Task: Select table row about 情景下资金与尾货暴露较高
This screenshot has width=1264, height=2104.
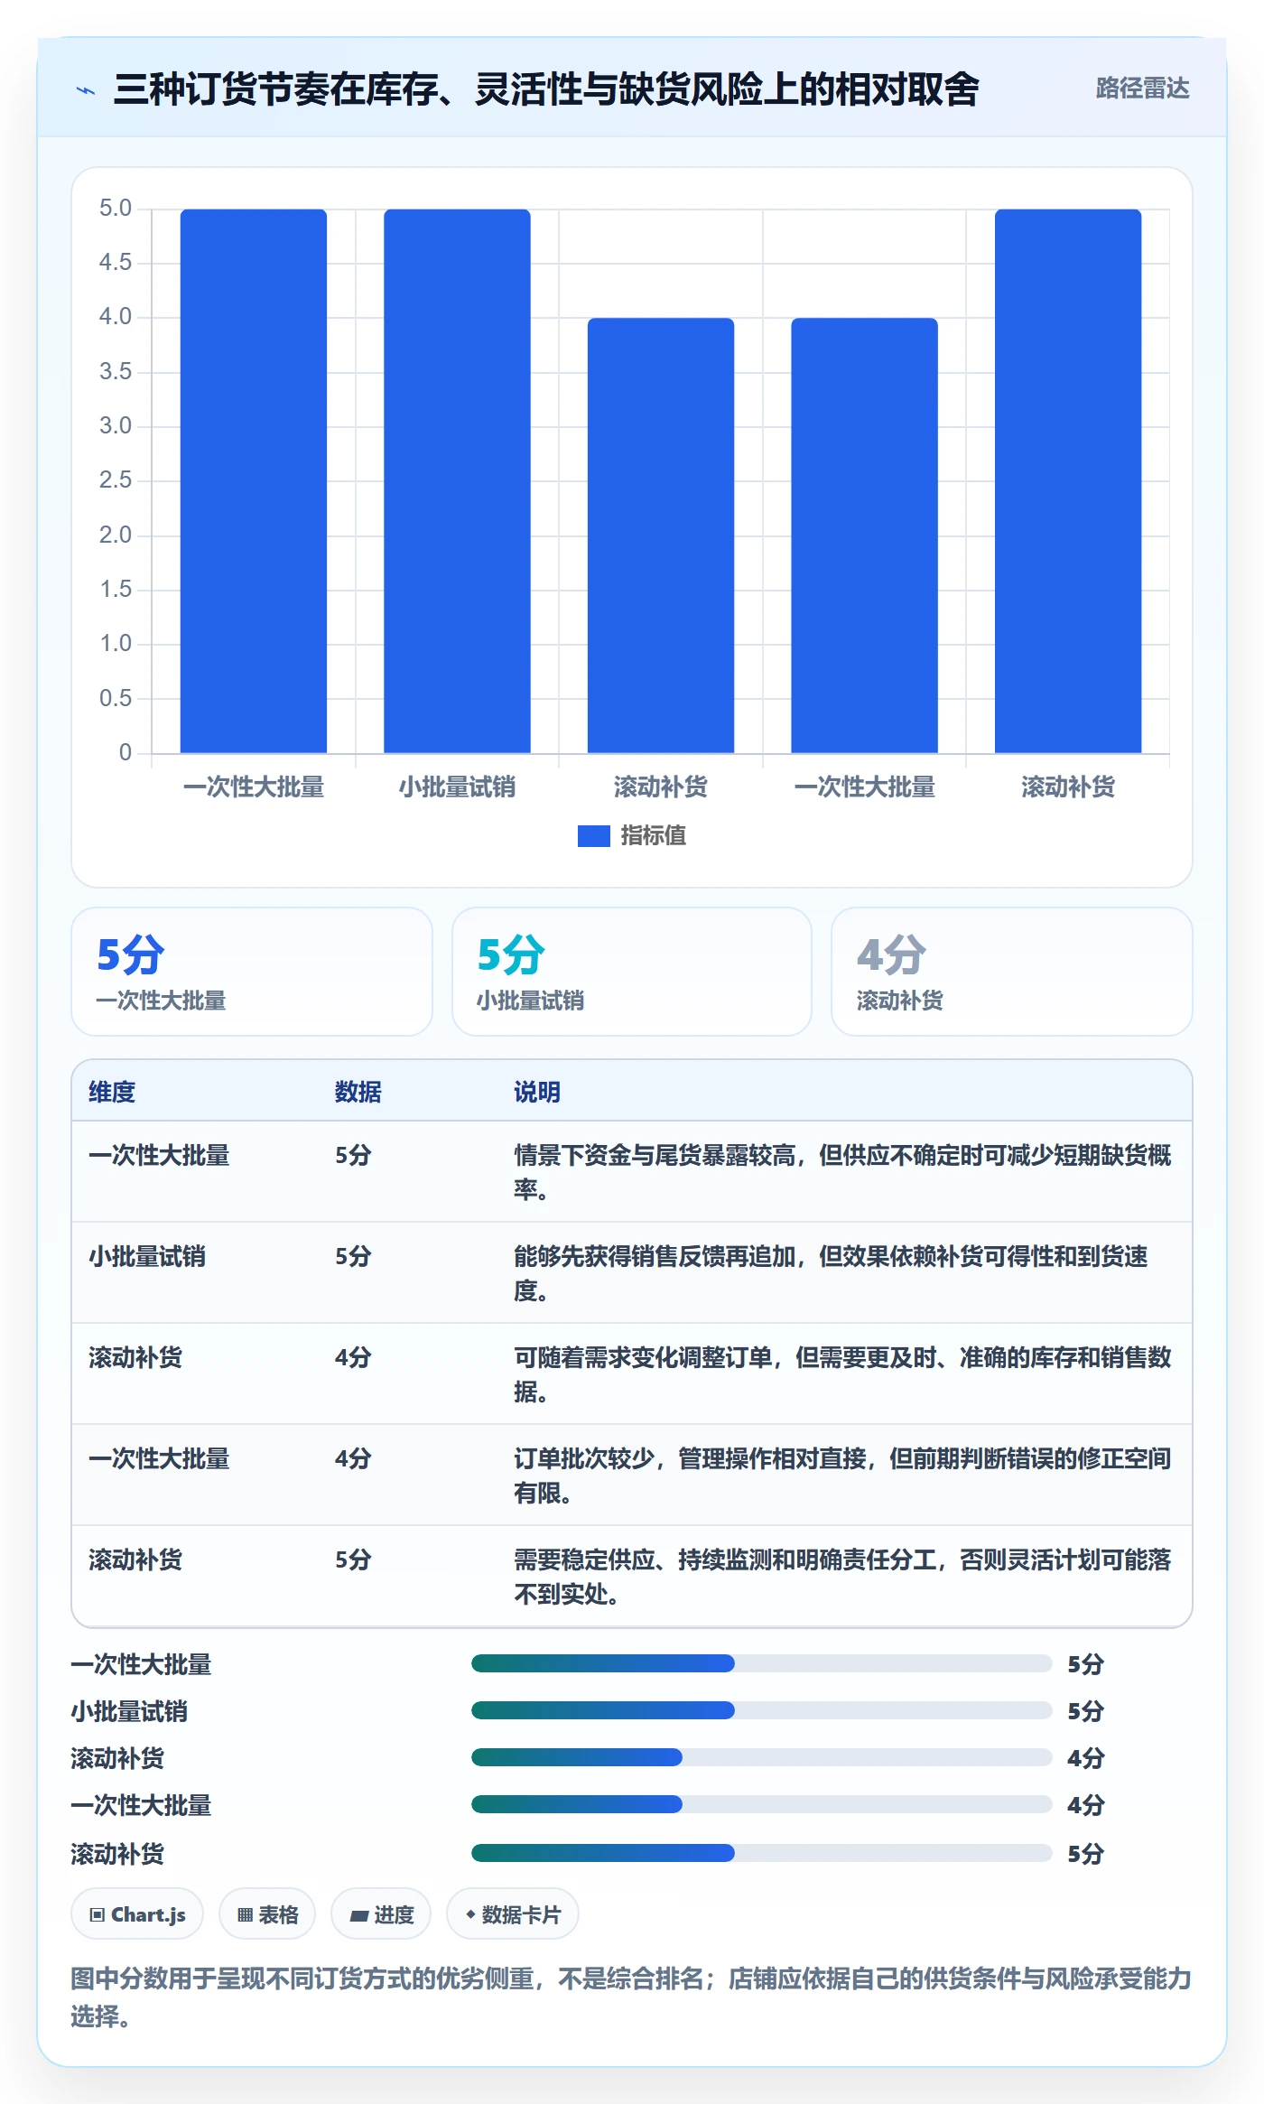Action: 632,1172
